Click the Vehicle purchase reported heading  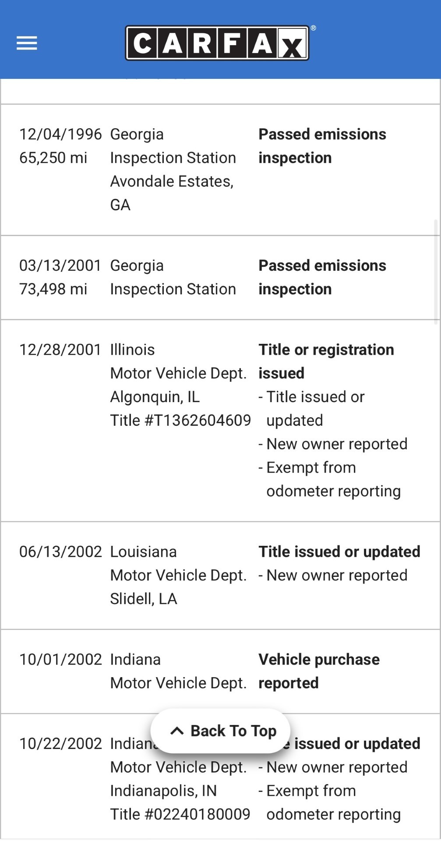[319, 671]
